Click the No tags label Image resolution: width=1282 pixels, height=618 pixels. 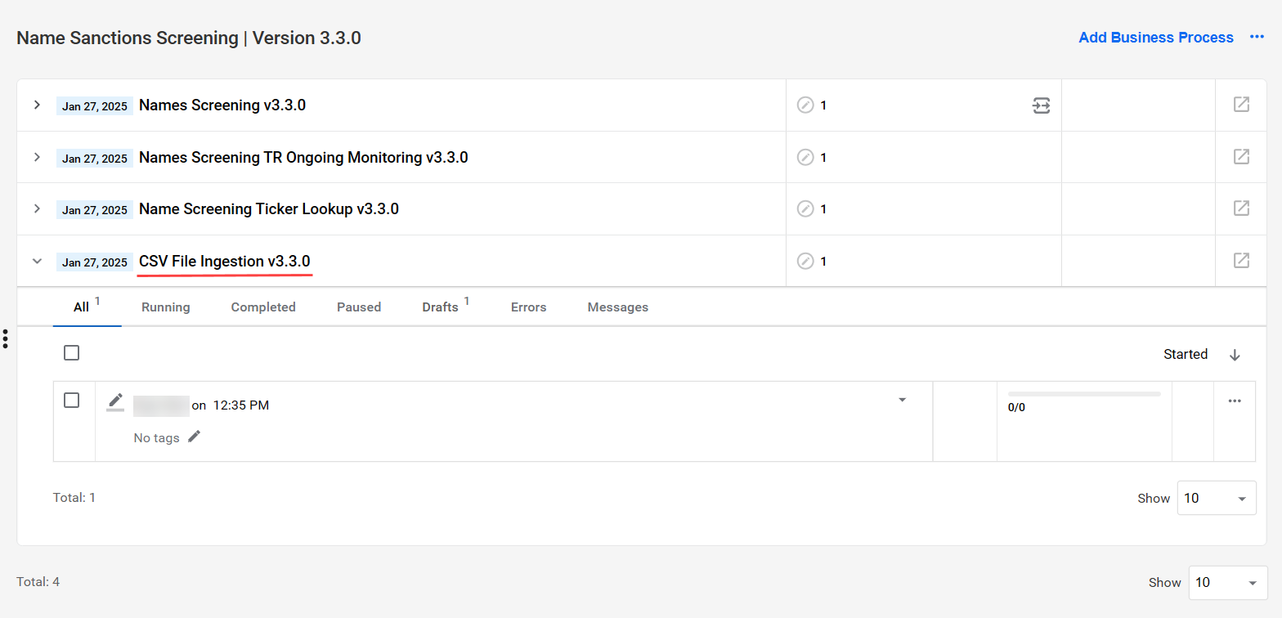coord(156,437)
